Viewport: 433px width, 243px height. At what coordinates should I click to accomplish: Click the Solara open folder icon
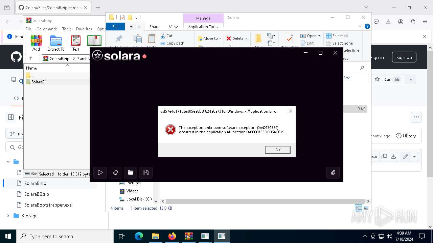click(131, 172)
